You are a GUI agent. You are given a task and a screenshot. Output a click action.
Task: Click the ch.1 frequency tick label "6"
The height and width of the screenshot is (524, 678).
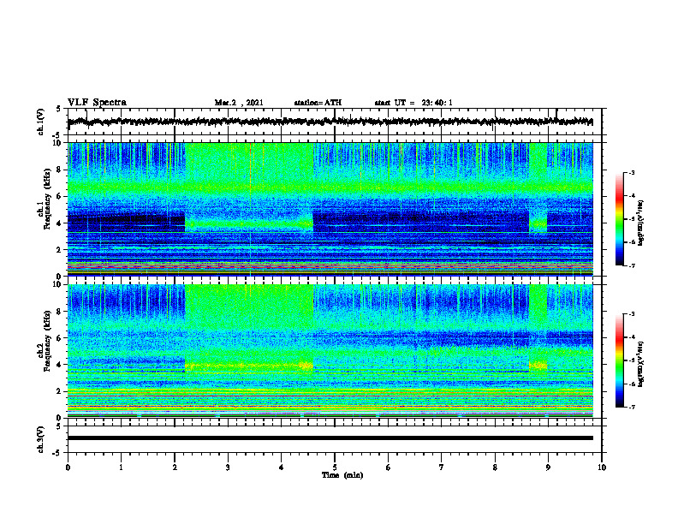coord(59,197)
